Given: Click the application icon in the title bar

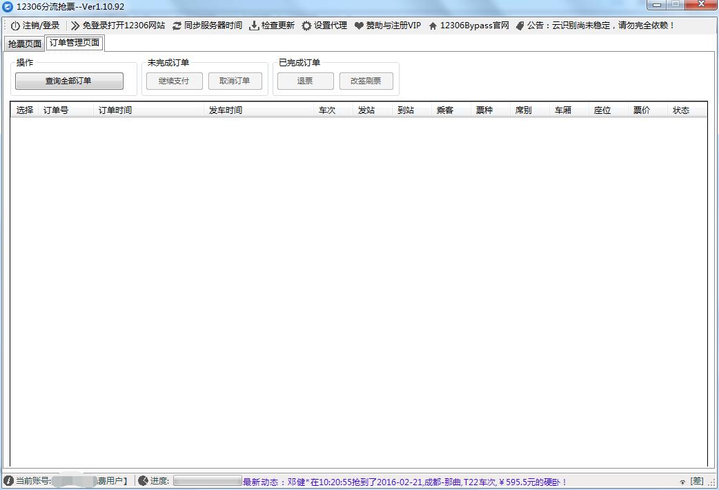Looking at the screenshot, I should 8,6.
